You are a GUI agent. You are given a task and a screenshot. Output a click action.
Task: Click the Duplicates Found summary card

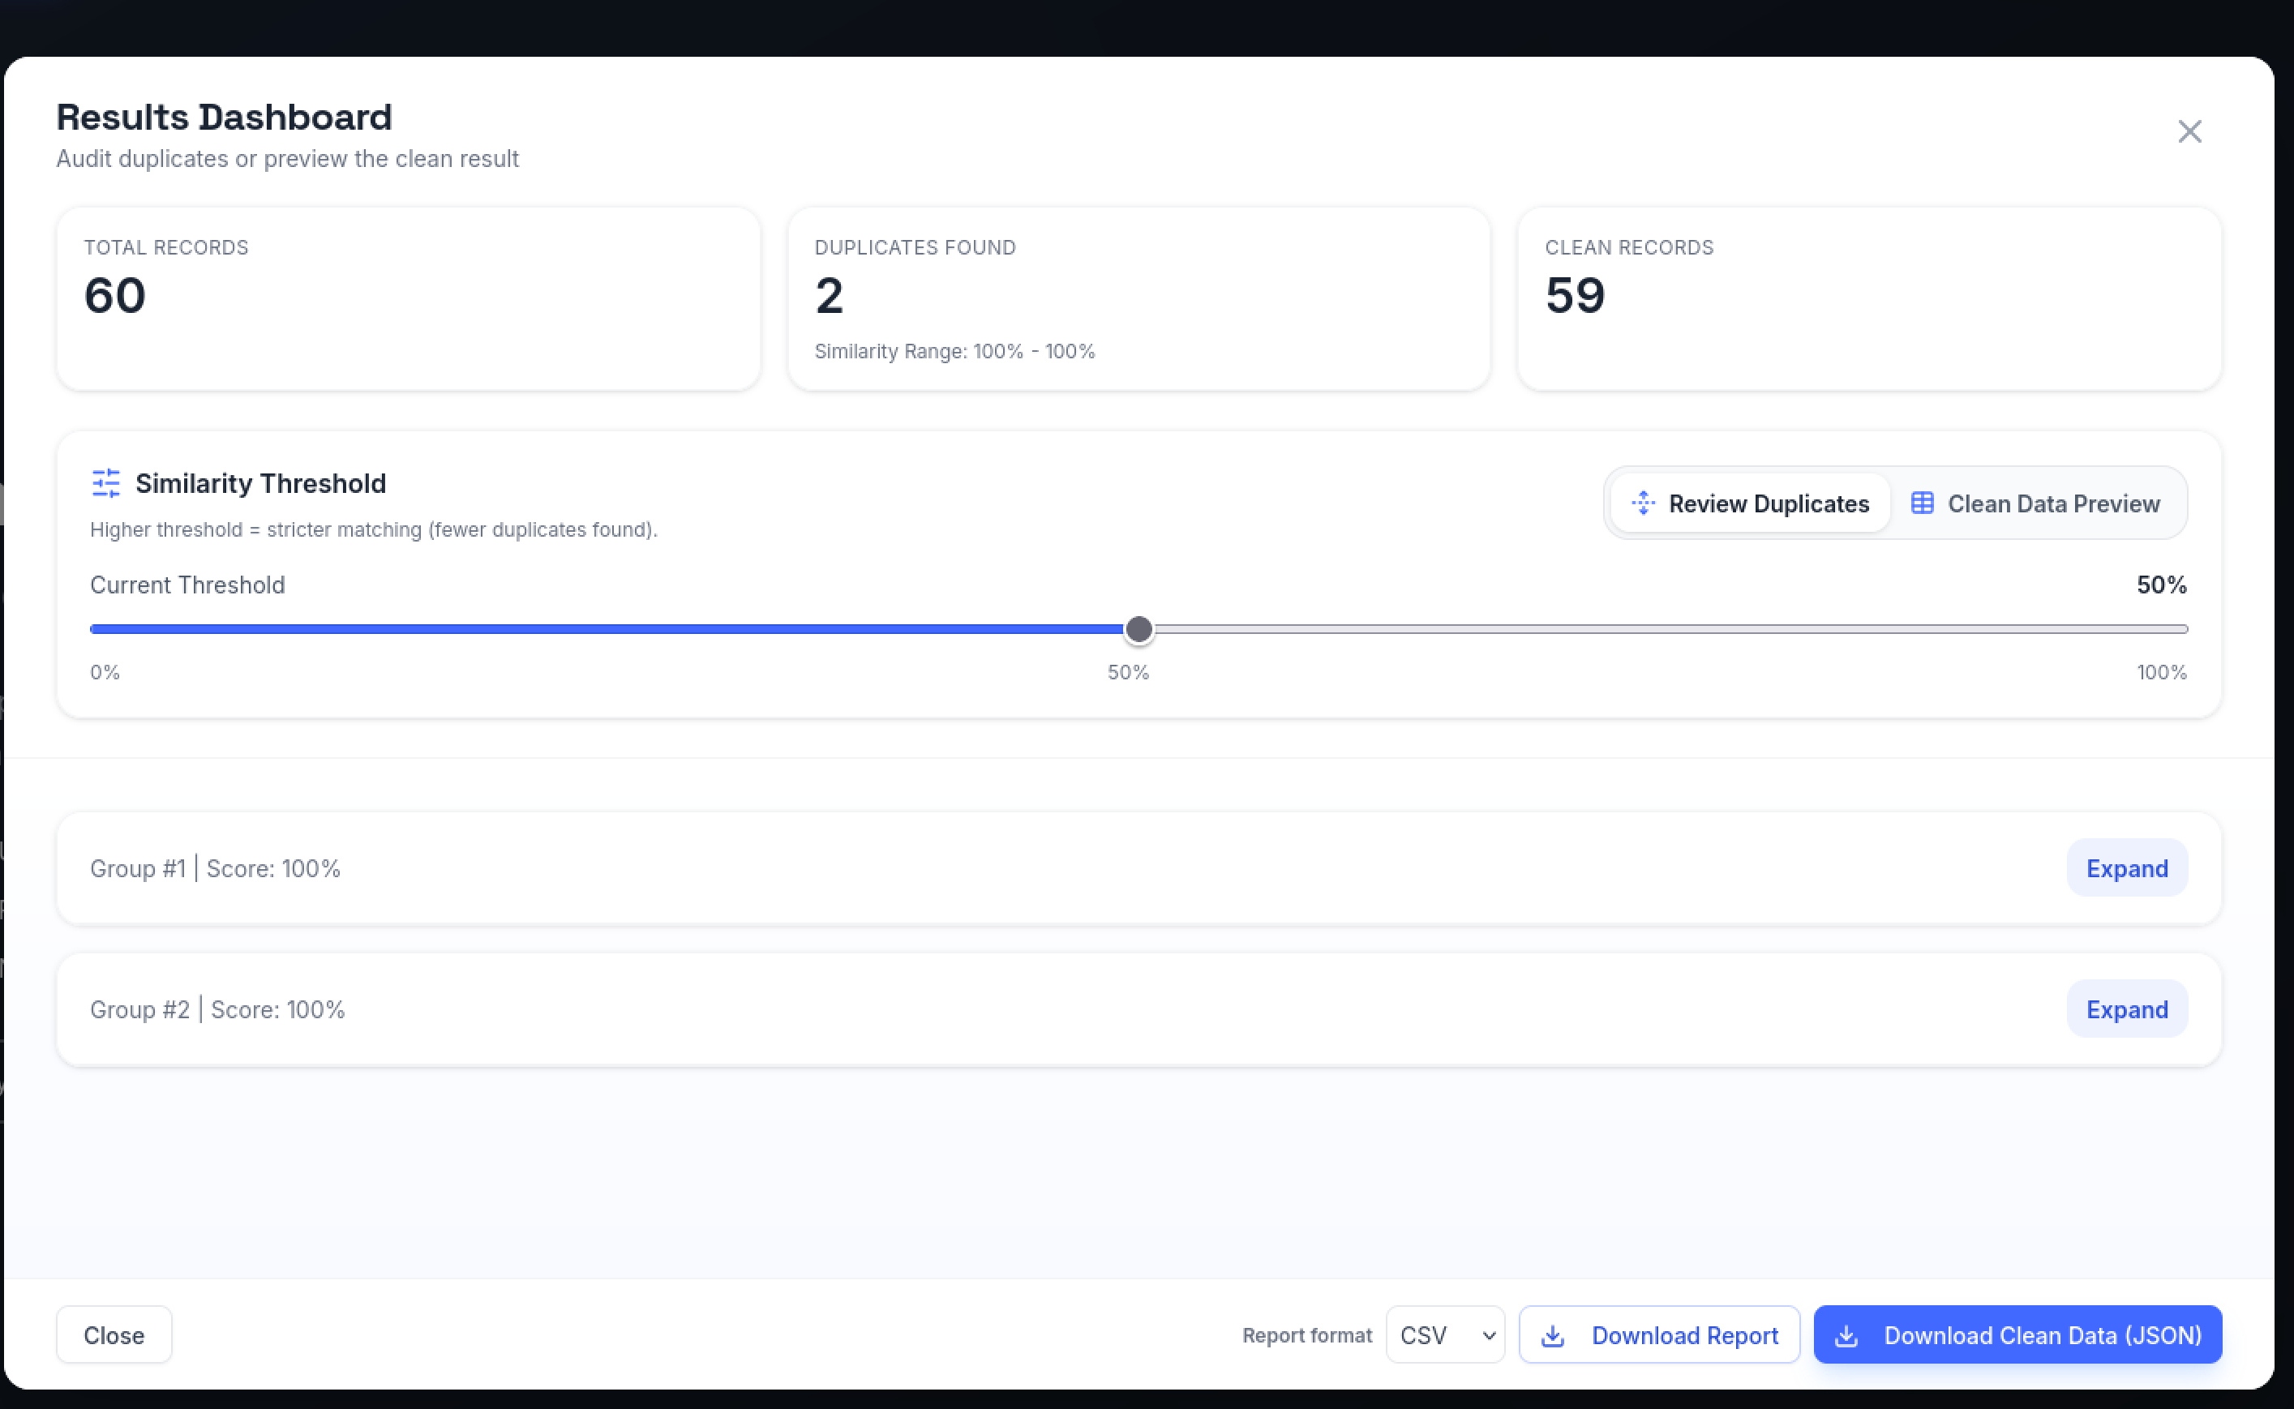(x=1138, y=298)
